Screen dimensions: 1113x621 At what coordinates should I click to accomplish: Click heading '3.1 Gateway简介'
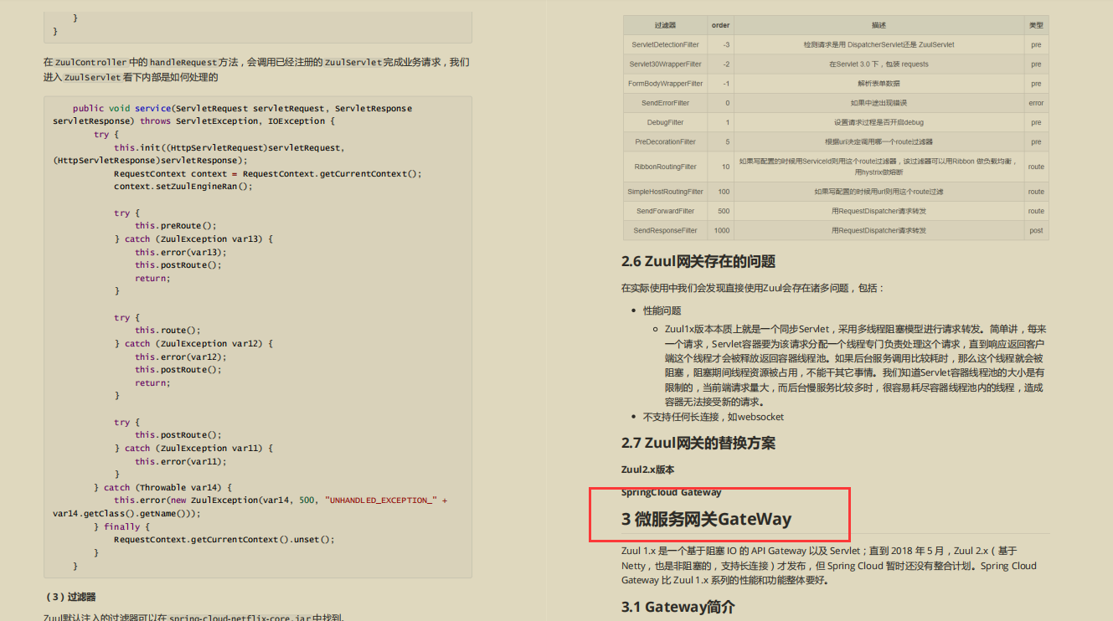coord(678,607)
